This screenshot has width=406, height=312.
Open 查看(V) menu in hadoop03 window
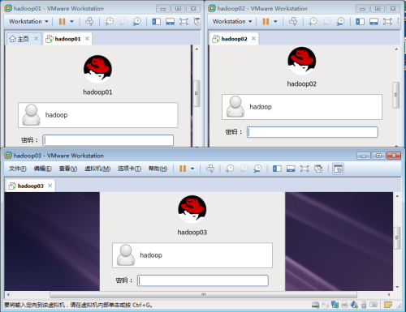pyautogui.click(x=68, y=169)
